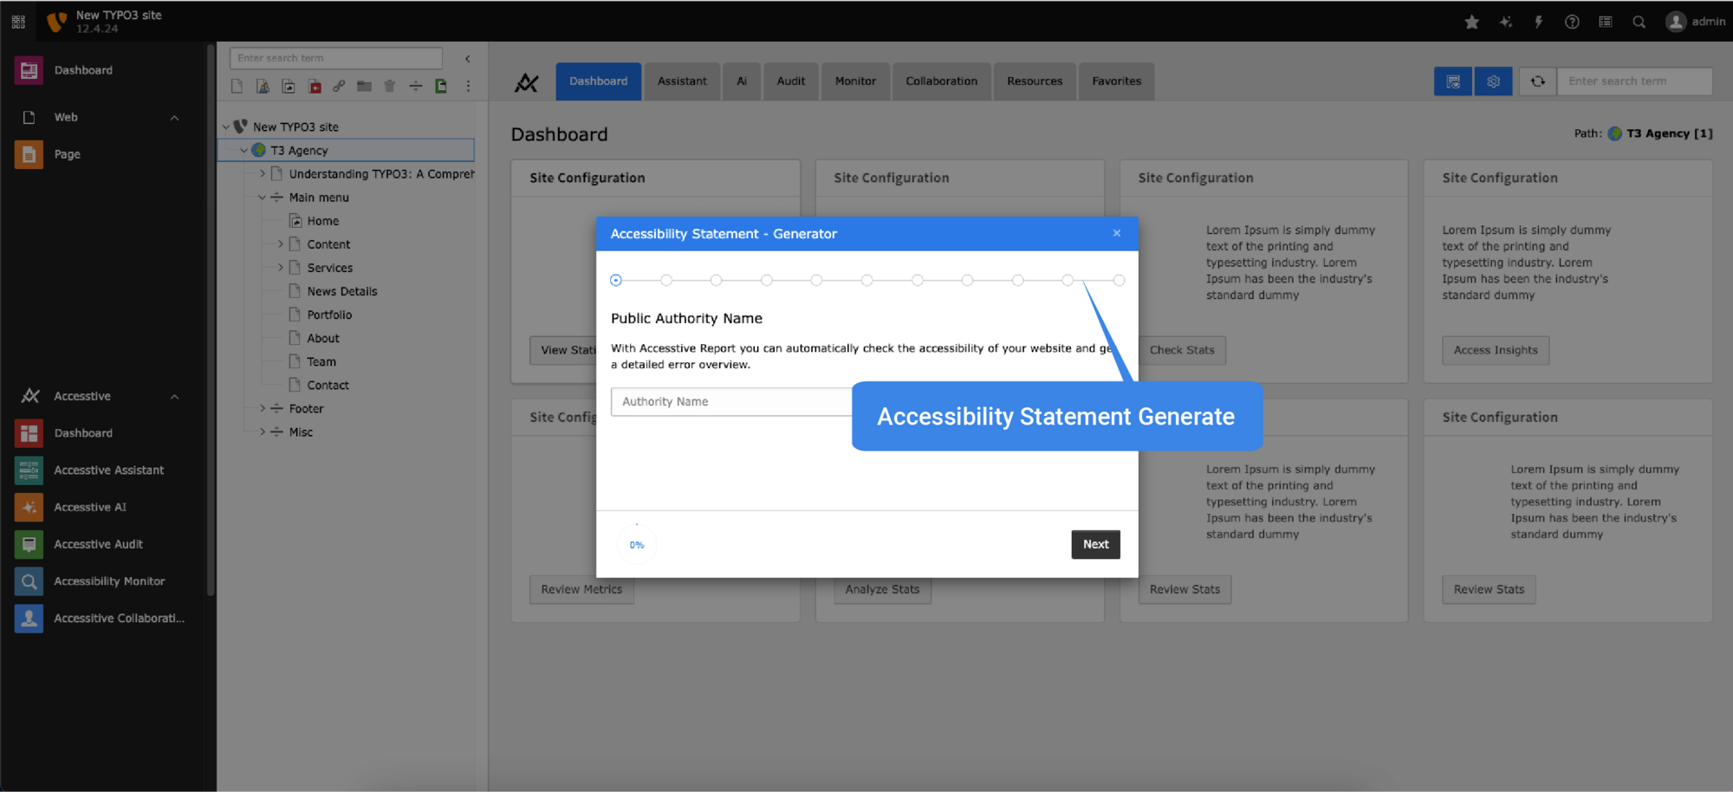
Task: Open the TYPO3 module grid icon
Action: click(18, 22)
